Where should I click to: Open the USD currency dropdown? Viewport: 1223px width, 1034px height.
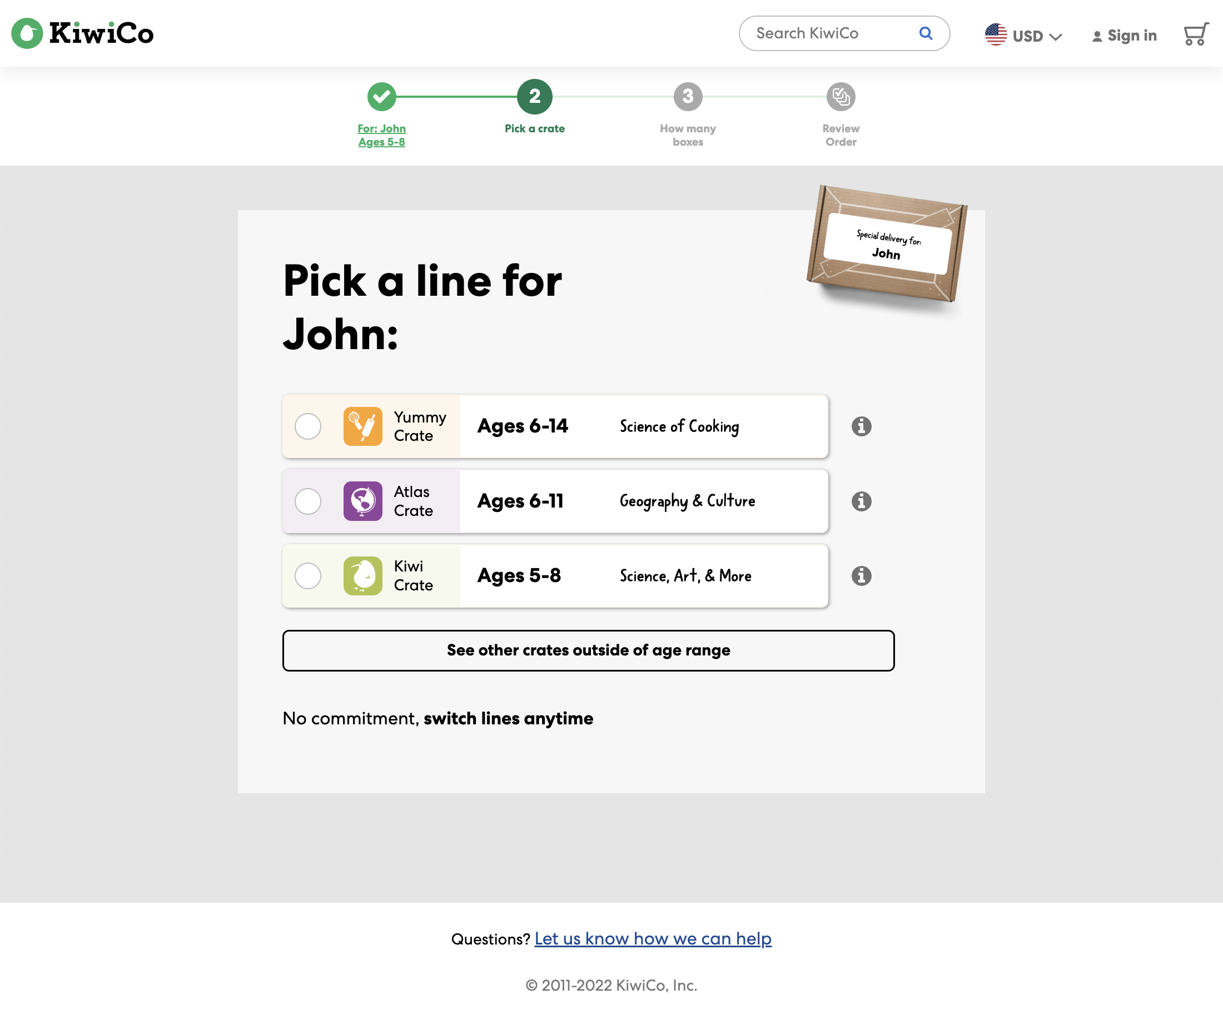(x=1023, y=36)
